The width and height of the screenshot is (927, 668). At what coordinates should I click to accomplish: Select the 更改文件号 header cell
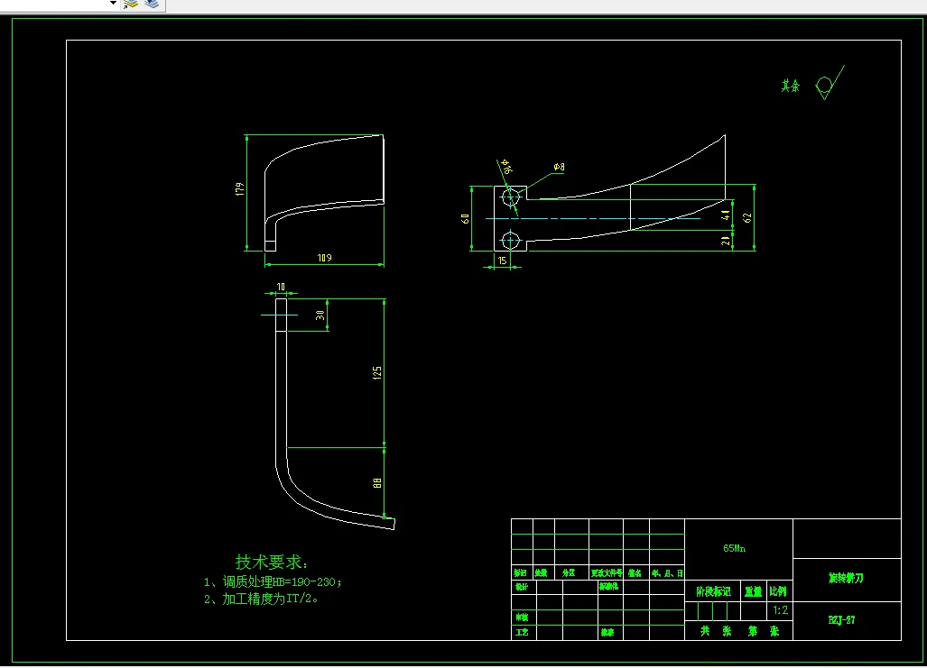point(607,573)
